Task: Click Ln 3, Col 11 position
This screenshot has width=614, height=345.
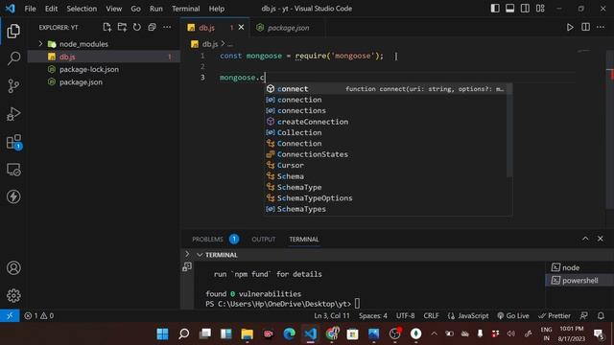Action: [x=332, y=315]
